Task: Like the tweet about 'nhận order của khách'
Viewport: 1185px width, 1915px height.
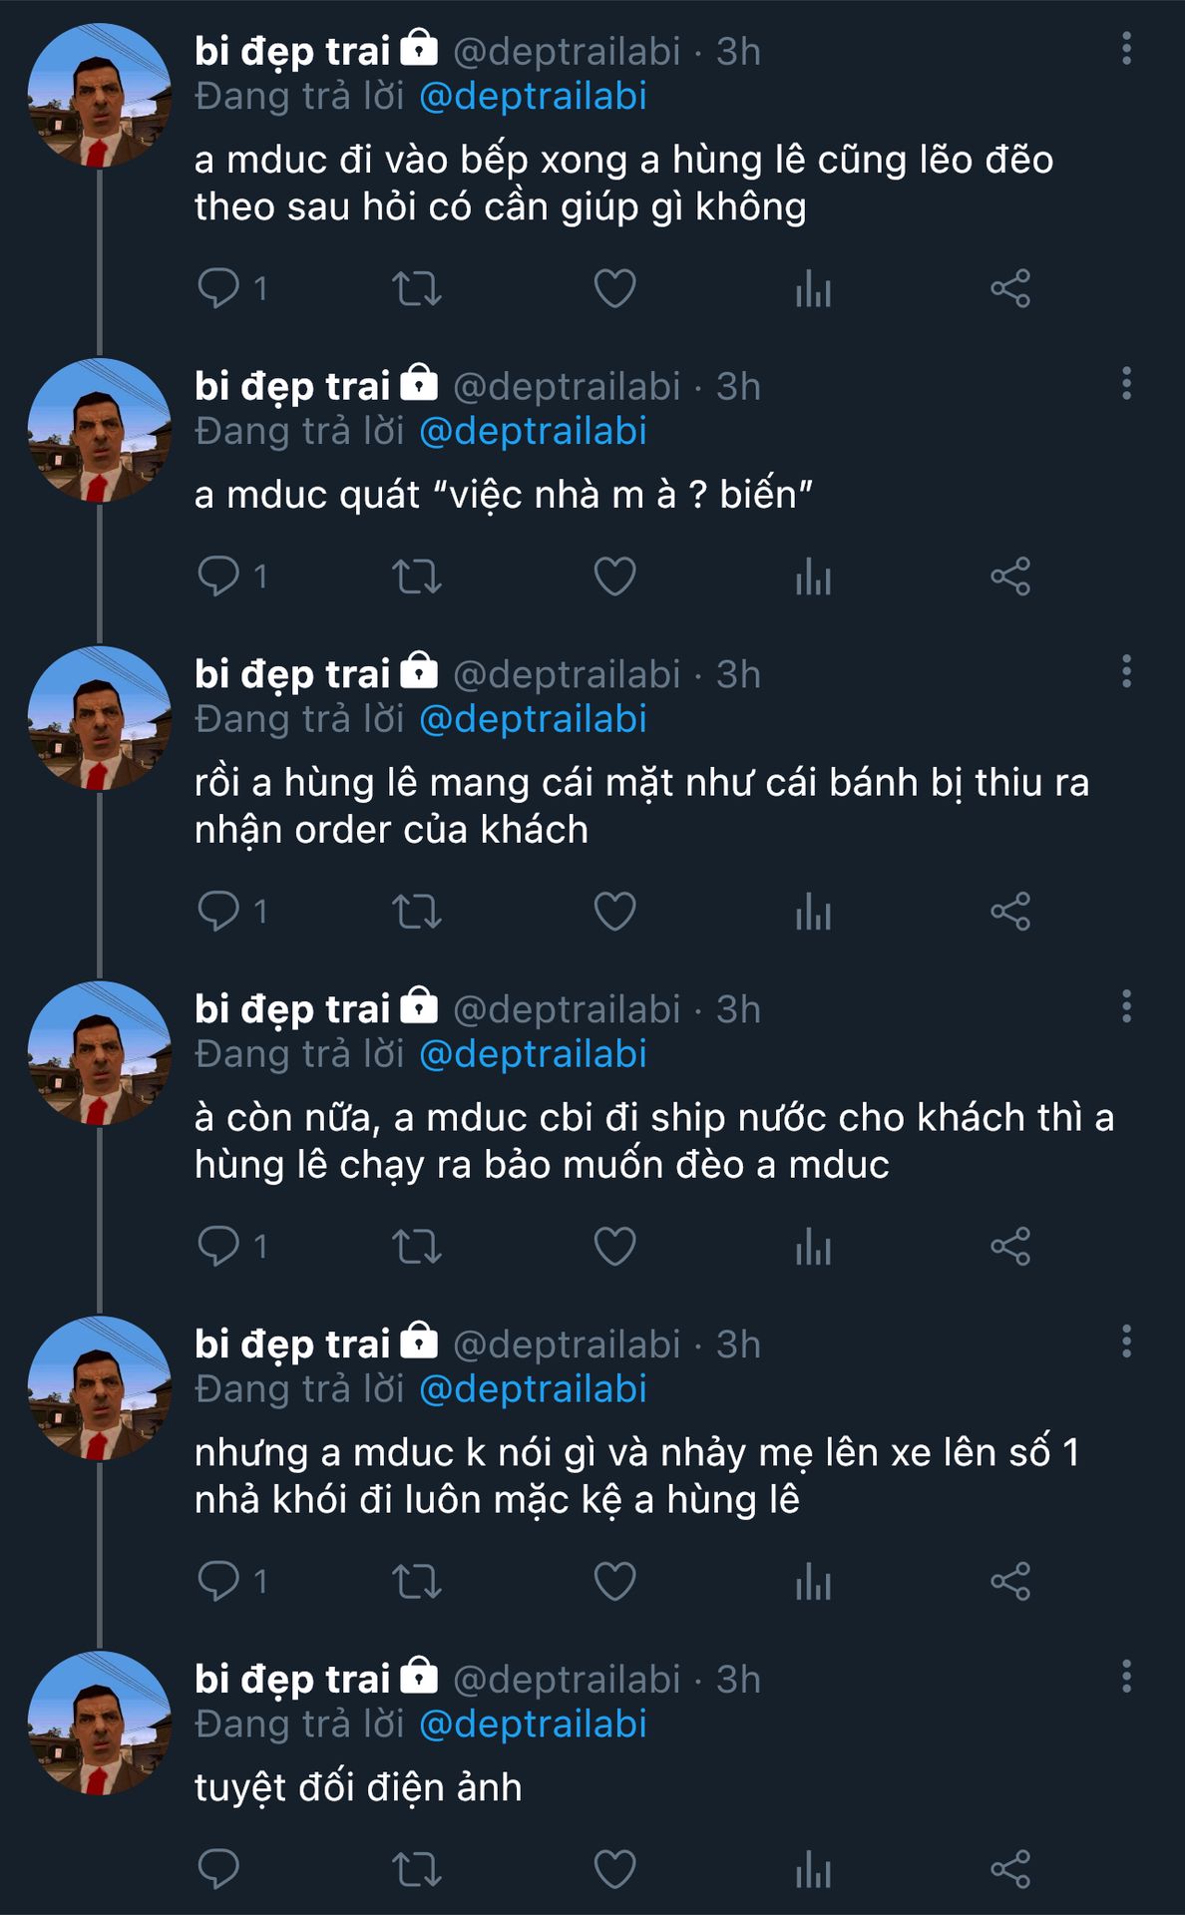Action: pyautogui.click(x=614, y=912)
